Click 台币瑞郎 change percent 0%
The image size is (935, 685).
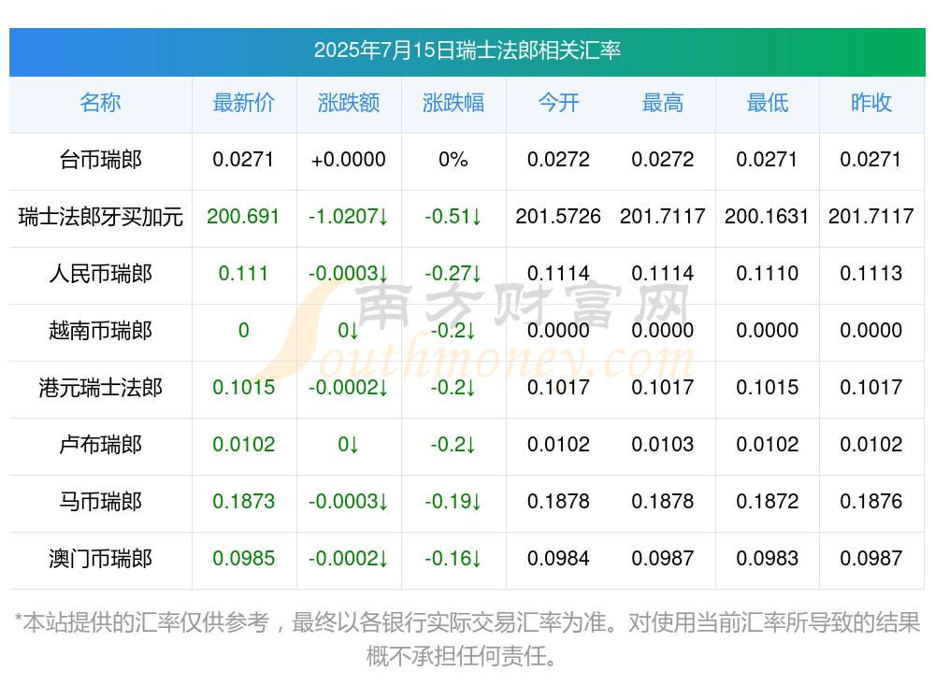click(453, 160)
